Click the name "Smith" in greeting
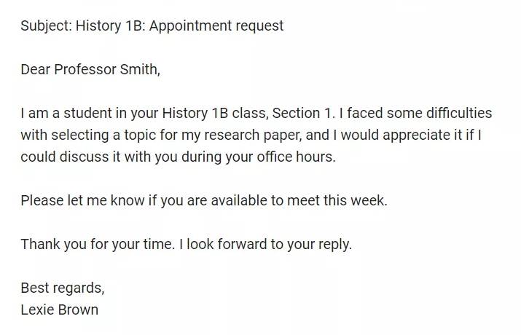 (138, 69)
